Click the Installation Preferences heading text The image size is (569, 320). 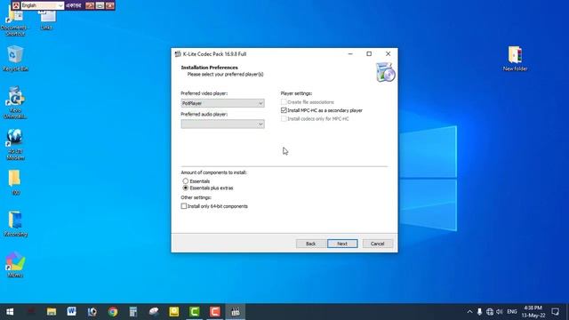click(210, 68)
